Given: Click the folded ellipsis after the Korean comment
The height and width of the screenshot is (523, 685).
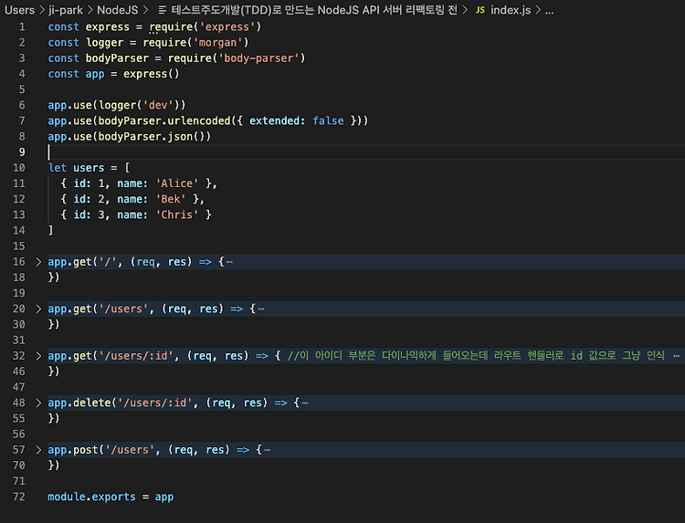Looking at the screenshot, I should coord(676,356).
